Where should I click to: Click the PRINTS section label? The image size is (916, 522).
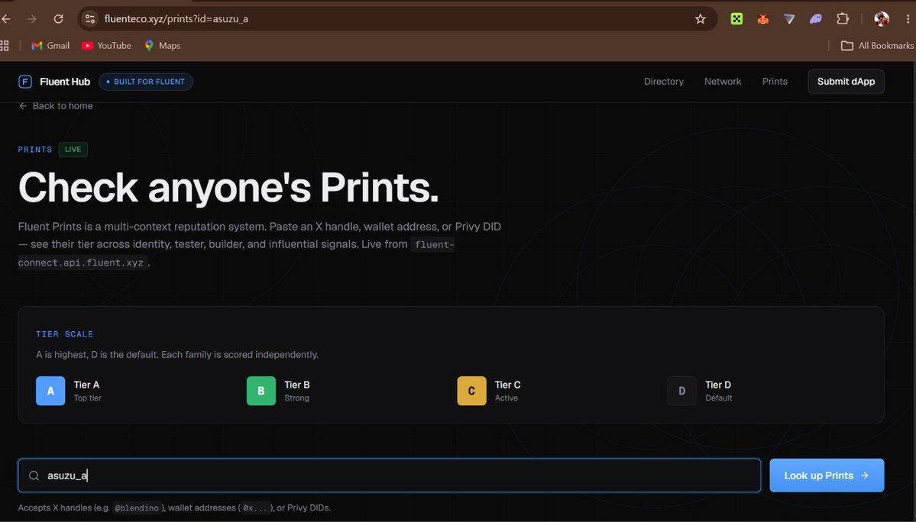coord(35,150)
